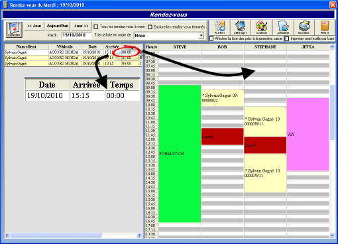Advance to next day with Jour >>

pyautogui.click(x=81, y=26)
